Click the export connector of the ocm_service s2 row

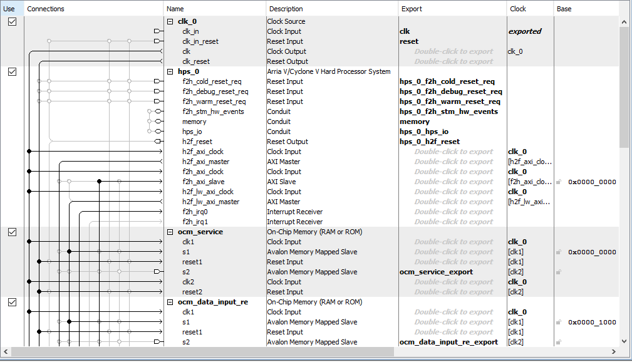[x=158, y=272]
